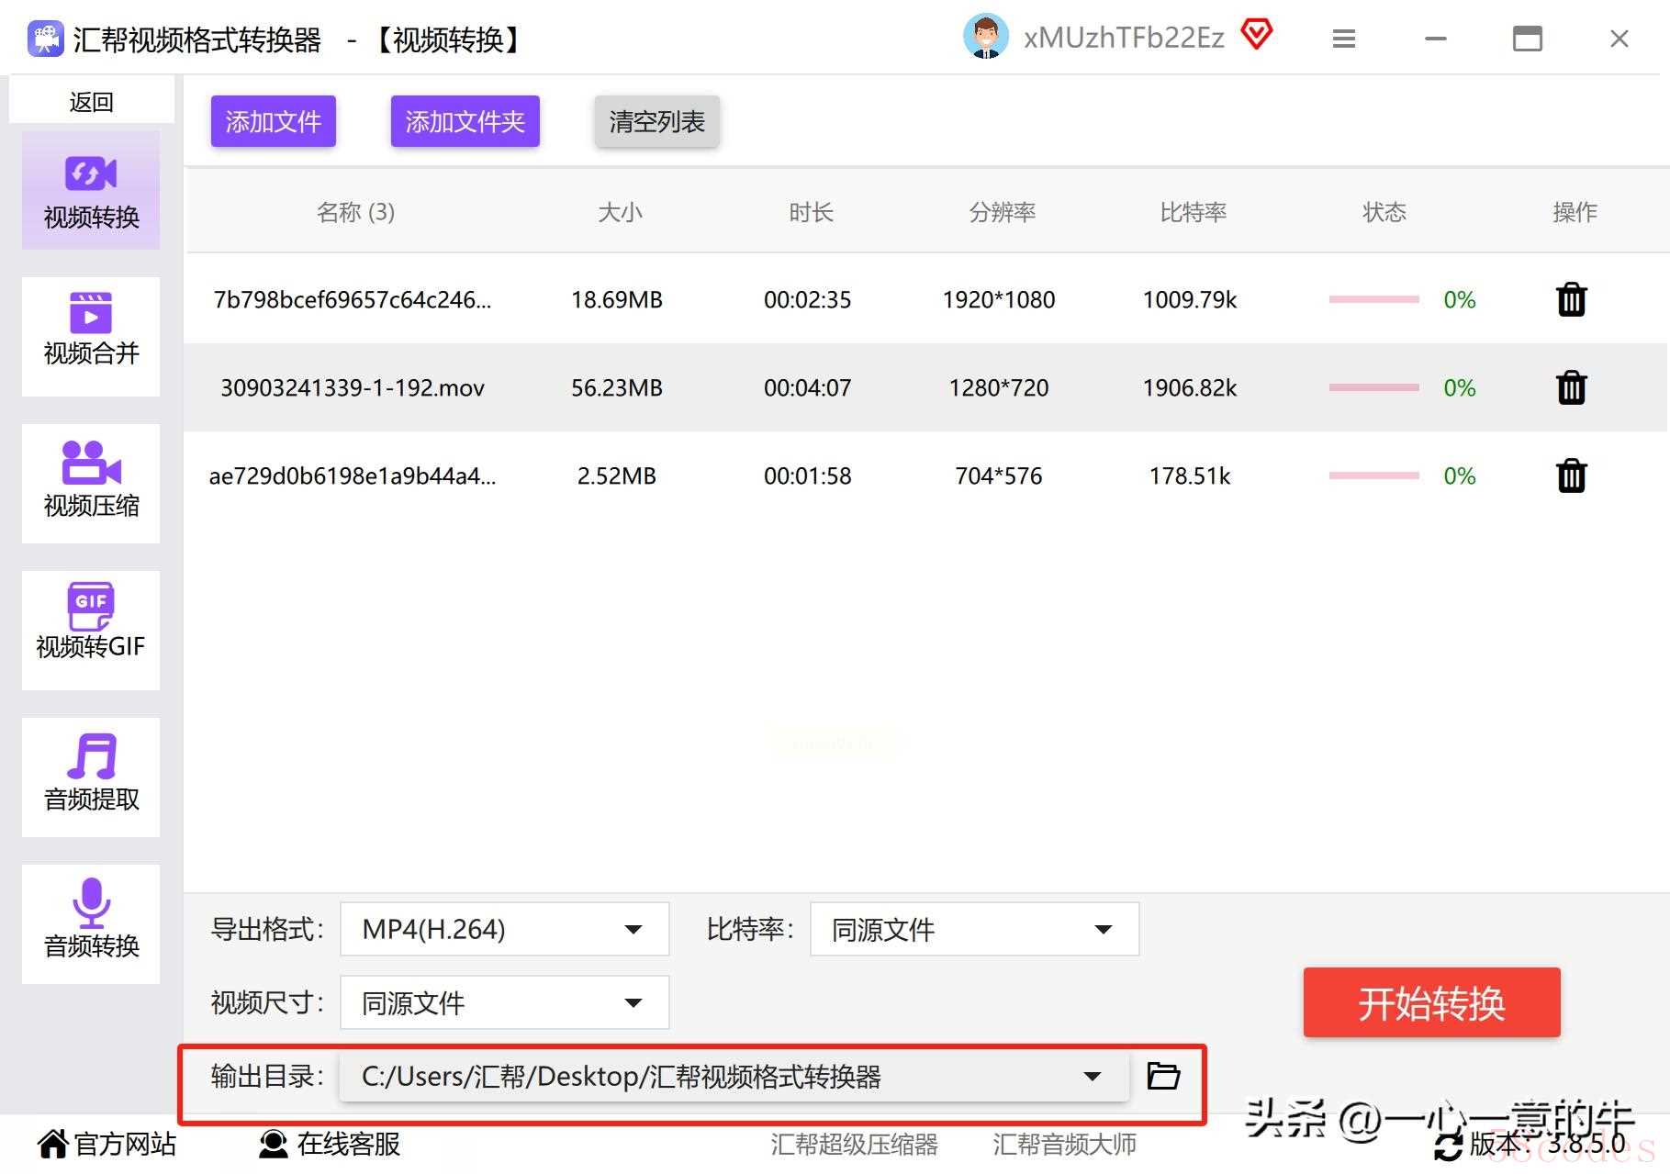The height and width of the screenshot is (1174, 1670).
Task: Click the app logo in title bar
Action: (x=45, y=39)
